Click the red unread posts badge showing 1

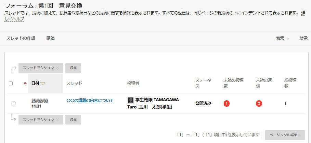pos(226,104)
